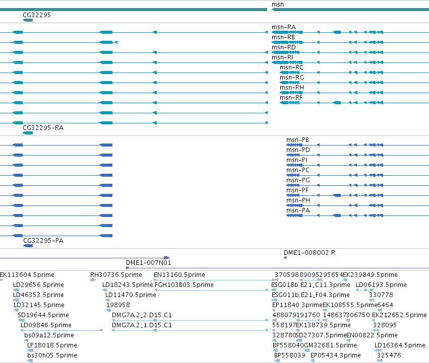Click the CG32295 gene label in the top track
The width and height of the screenshot is (429, 363).
coord(37,15)
